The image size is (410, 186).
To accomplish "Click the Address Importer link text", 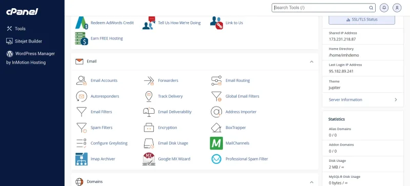I will point(241,112).
